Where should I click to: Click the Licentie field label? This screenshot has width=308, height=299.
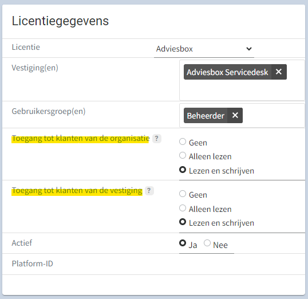(x=26, y=47)
